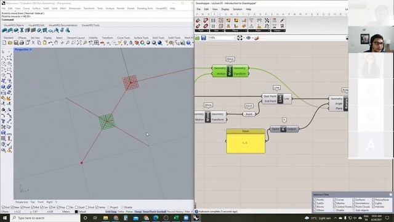Click the lock icon in Rhino toolbar
394x222 pixels.
click(131, 43)
